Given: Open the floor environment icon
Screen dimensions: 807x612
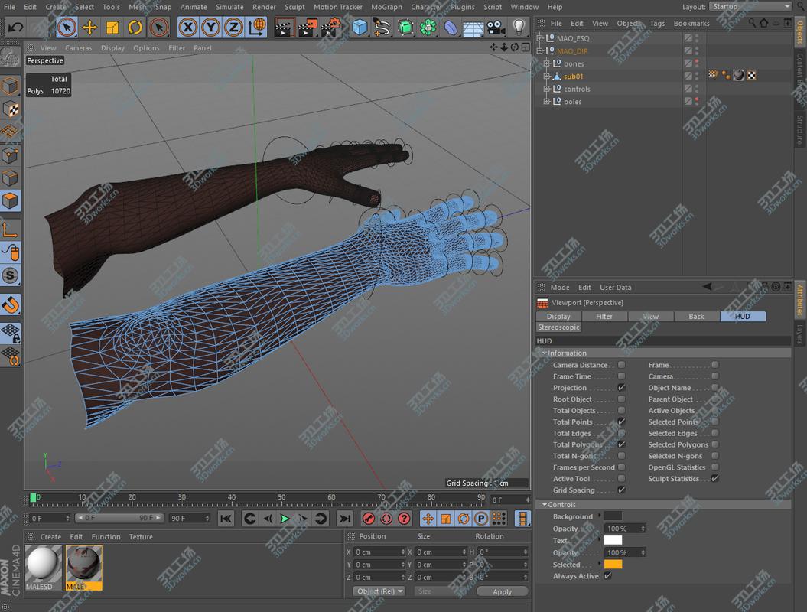Looking at the screenshot, I should (x=473, y=28).
